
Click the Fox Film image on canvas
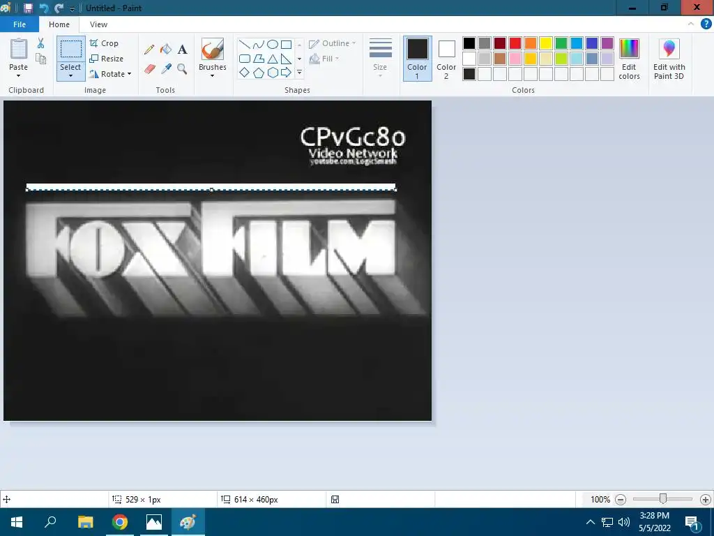click(218, 260)
